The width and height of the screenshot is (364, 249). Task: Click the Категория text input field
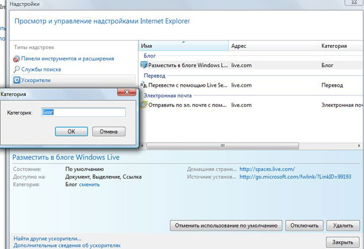(84, 113)
